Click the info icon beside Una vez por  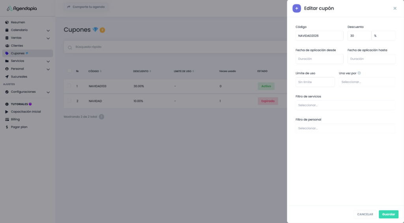(x=359, y=73)
